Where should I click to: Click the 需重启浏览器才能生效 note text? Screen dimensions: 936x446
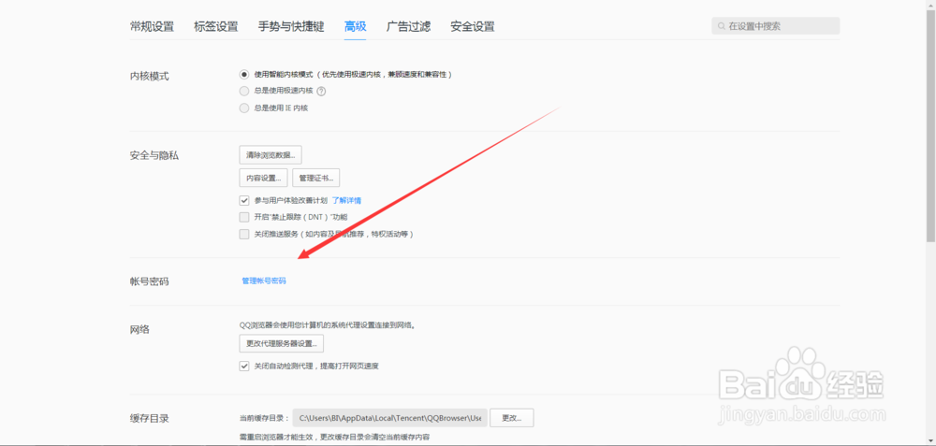[x=334, y=438]
